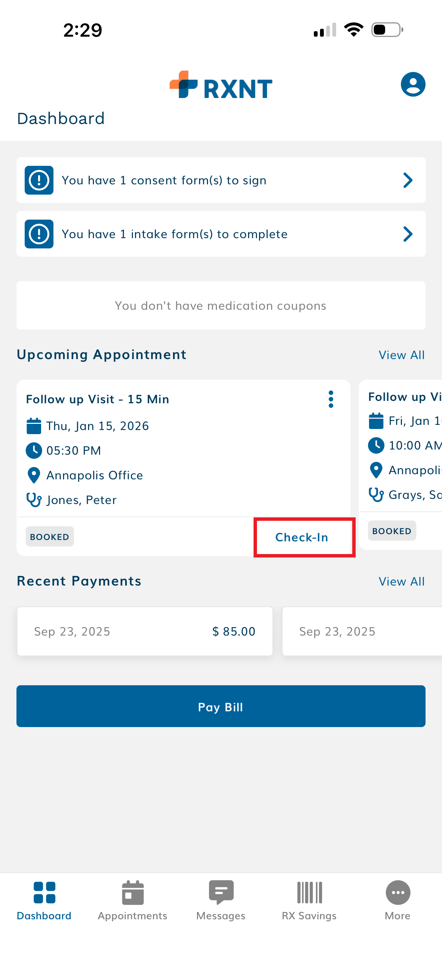Tap the consent form alert icon
Screen dimensions: 442x958
39,180
